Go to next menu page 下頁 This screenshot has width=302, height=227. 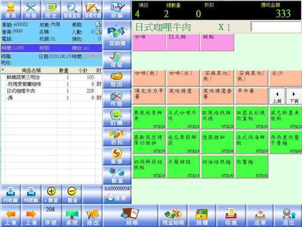click(294, 96)
